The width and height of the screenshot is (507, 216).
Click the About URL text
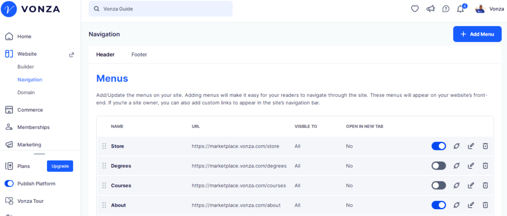click(x=236, y=205)
